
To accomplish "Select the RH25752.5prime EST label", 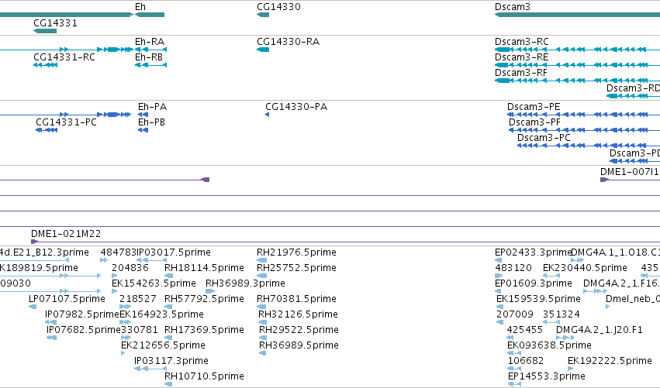I will tap(296, 268).
